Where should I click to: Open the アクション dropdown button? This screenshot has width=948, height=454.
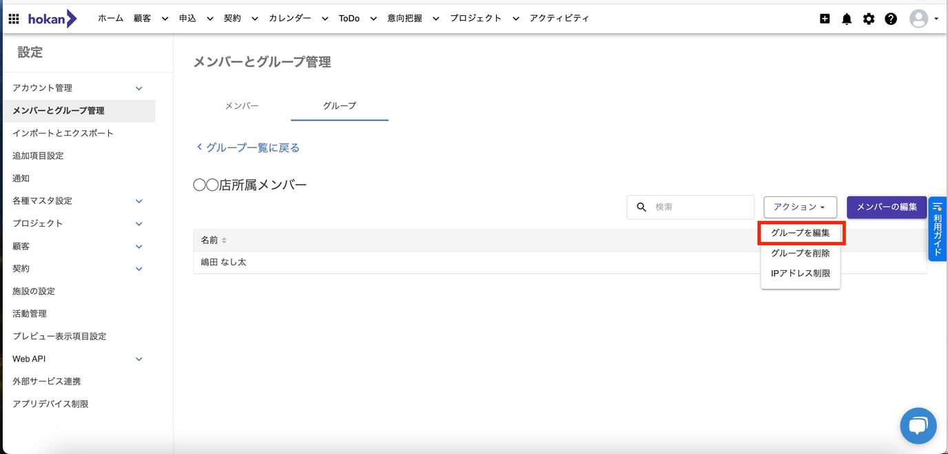[800, 207]
